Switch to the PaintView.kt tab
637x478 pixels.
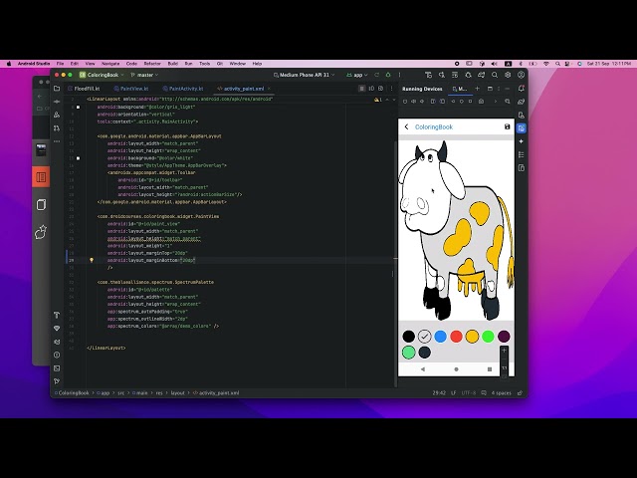pos(131,89)
